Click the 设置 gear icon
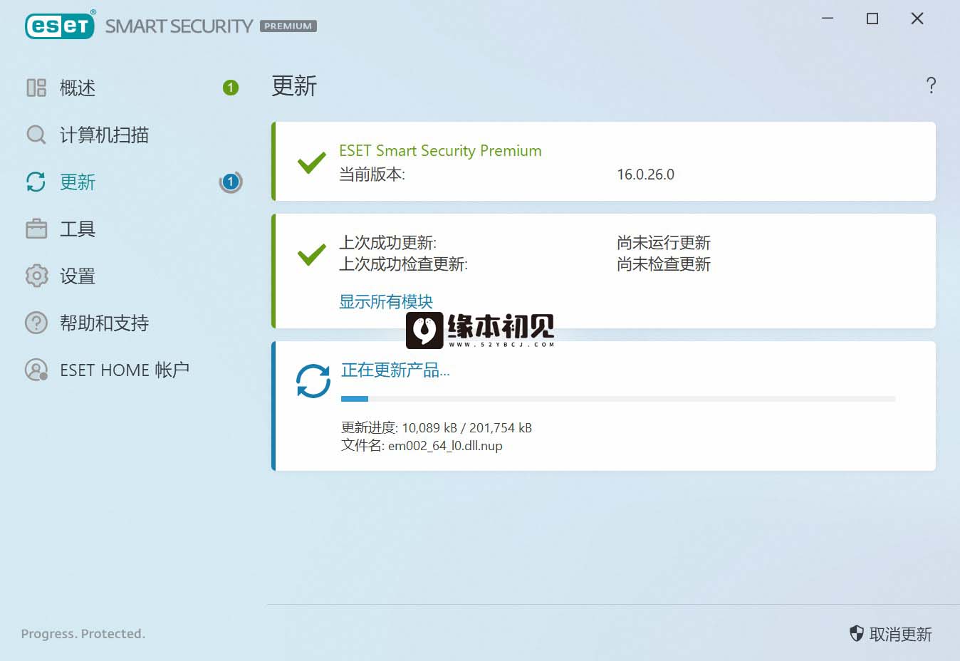 (x=36, y=276)
